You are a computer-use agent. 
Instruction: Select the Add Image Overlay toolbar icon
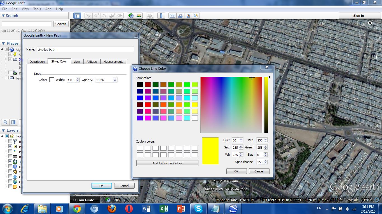pos(112,16)
